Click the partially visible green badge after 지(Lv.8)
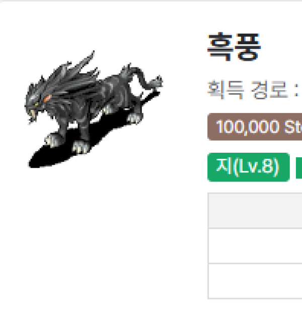The width and height of the screenshot is (302, 310). [x=299, y=168]
